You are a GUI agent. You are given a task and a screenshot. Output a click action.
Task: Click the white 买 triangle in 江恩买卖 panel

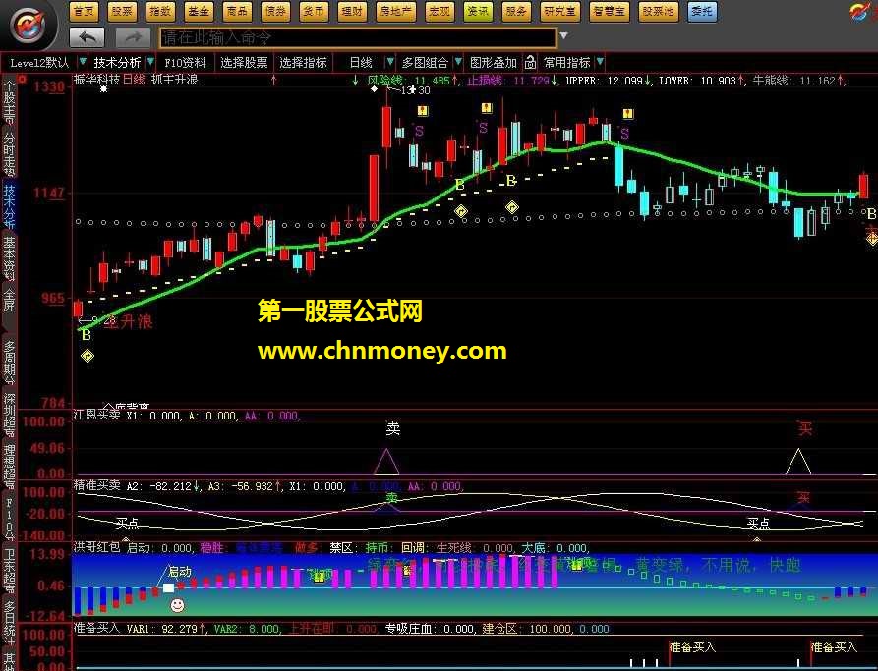798,461
